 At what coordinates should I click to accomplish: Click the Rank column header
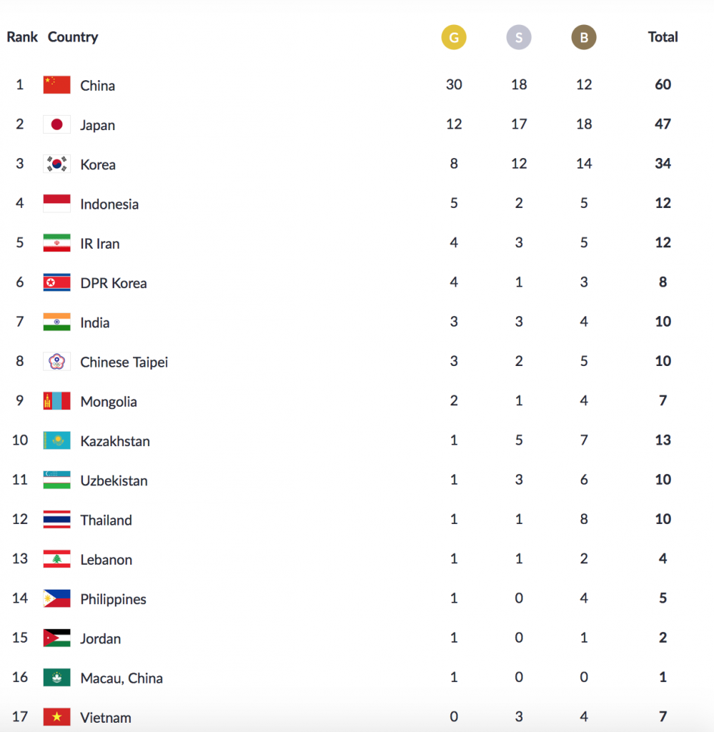tap(22, 37)
